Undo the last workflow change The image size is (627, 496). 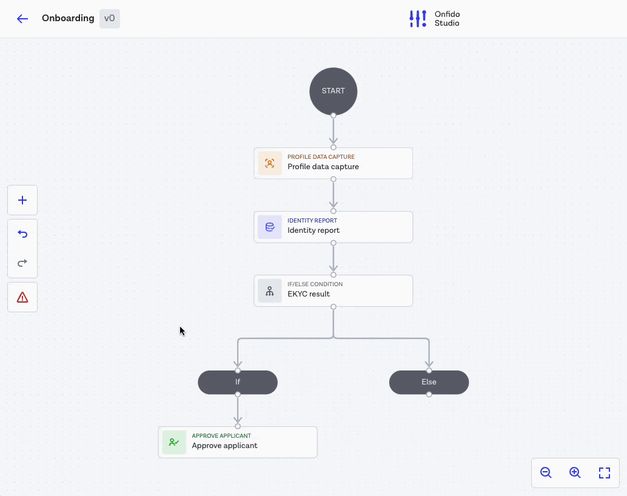click(22, 233)
